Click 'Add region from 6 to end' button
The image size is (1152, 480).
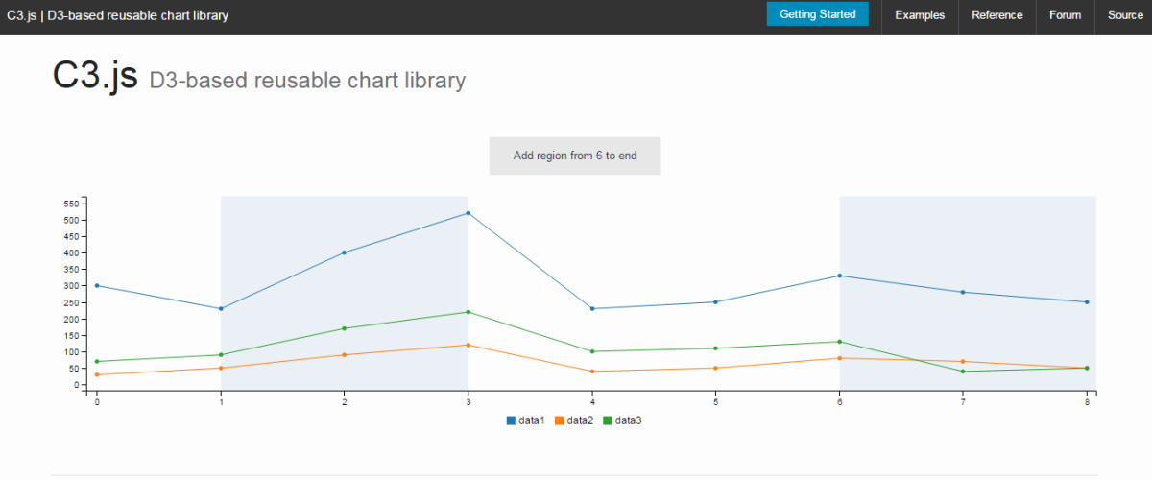point(575,156)
